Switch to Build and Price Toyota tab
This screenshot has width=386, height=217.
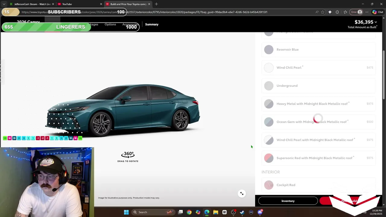tap(128, 4)
